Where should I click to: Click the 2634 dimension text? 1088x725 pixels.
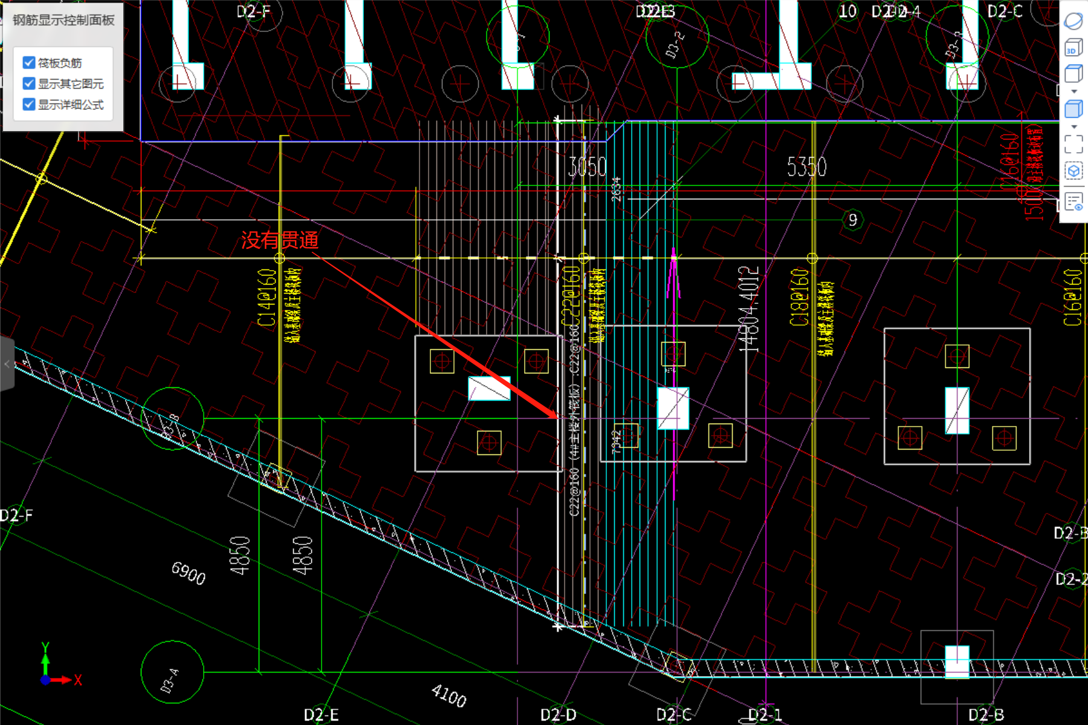(616, 189)
